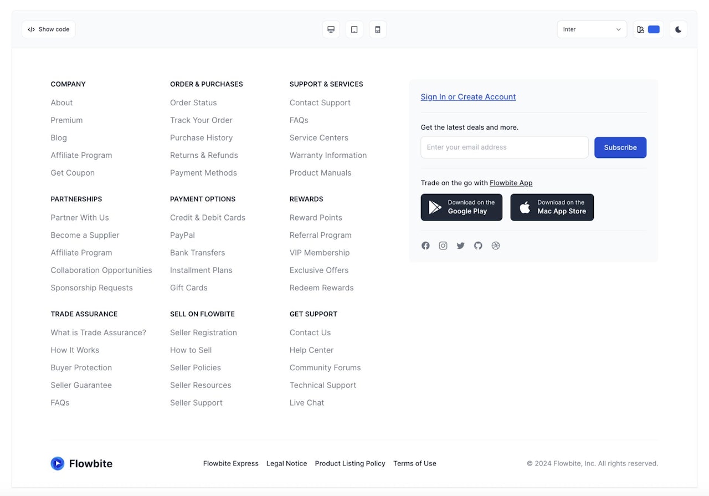
Task: Switch preview to desktop view
Action: point(331,29)
